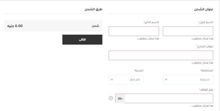The width and height of the screenshot is (220, 111).
Task: Click into the الاسم الأخير input field
Action: pos(134,31)
